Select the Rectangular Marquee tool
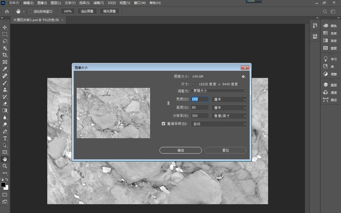 5,34
